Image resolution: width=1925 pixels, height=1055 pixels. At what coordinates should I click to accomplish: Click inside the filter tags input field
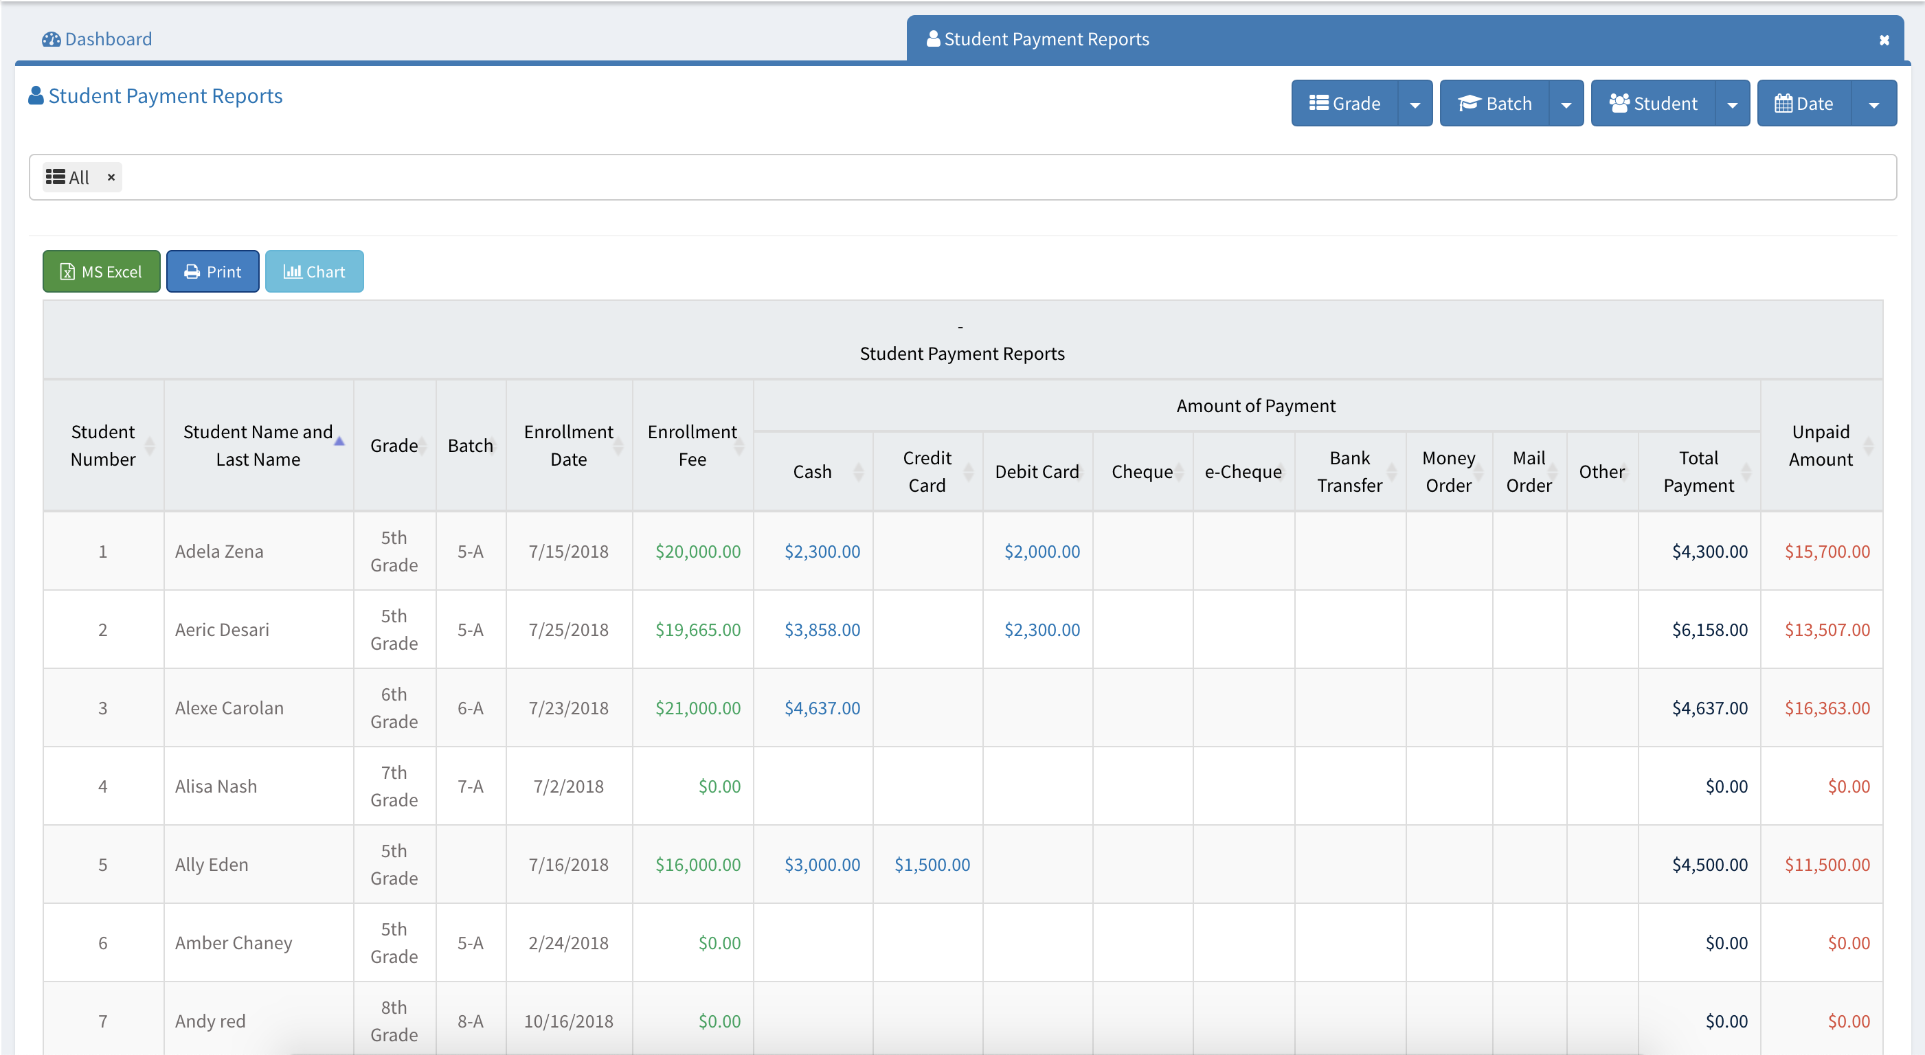[x=971, y=177]
